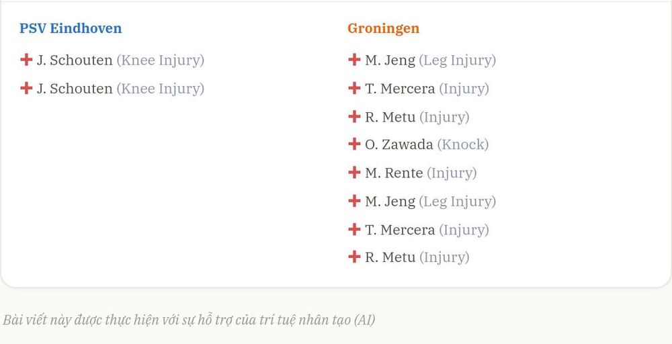
Task: Click M. Rente's (Injury) label
Action: (452, 173)
